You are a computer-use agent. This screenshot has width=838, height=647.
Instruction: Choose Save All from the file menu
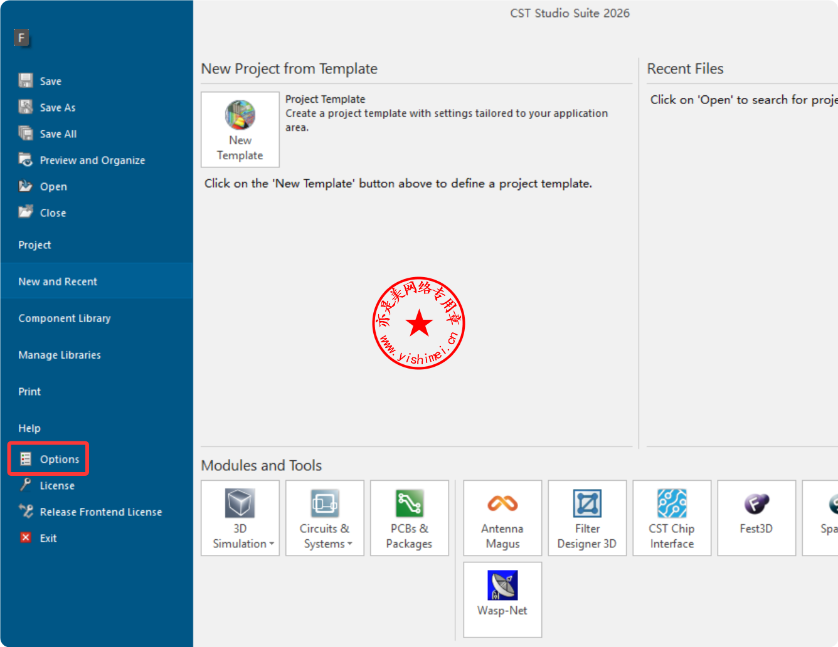click(x=58, y=134)
